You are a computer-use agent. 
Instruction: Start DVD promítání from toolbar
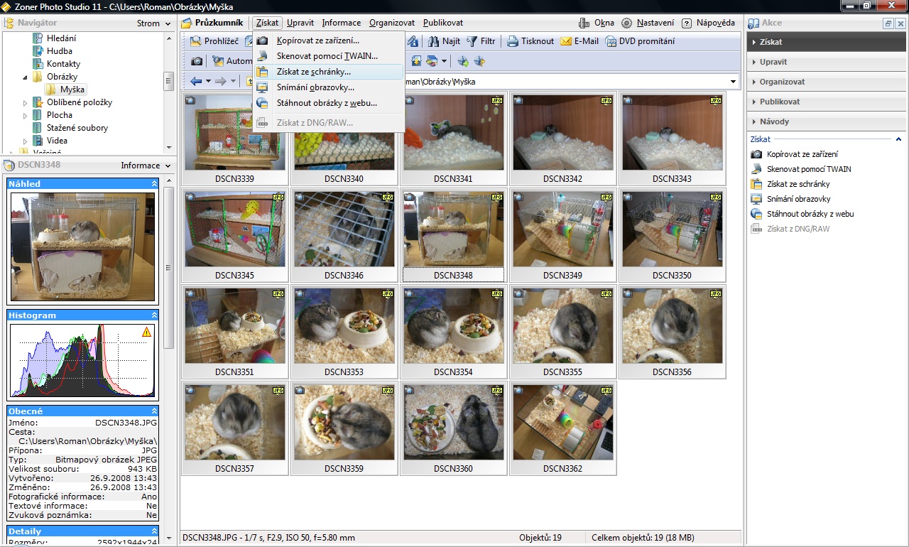[640, 41]
